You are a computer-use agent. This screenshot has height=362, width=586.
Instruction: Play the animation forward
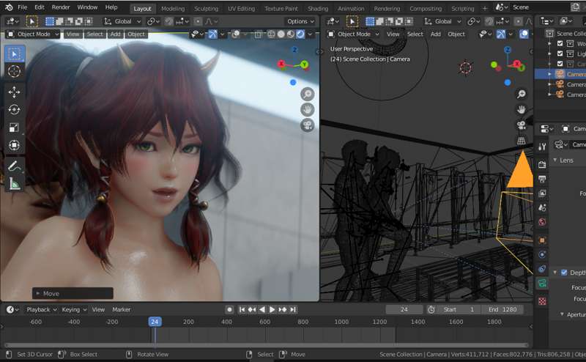point(272,310)
